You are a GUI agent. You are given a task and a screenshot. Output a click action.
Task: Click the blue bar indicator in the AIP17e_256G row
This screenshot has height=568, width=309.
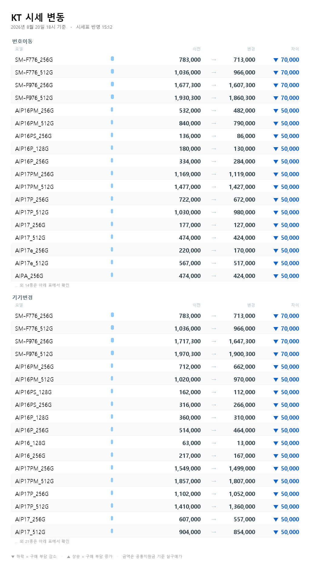click(112, 249)
